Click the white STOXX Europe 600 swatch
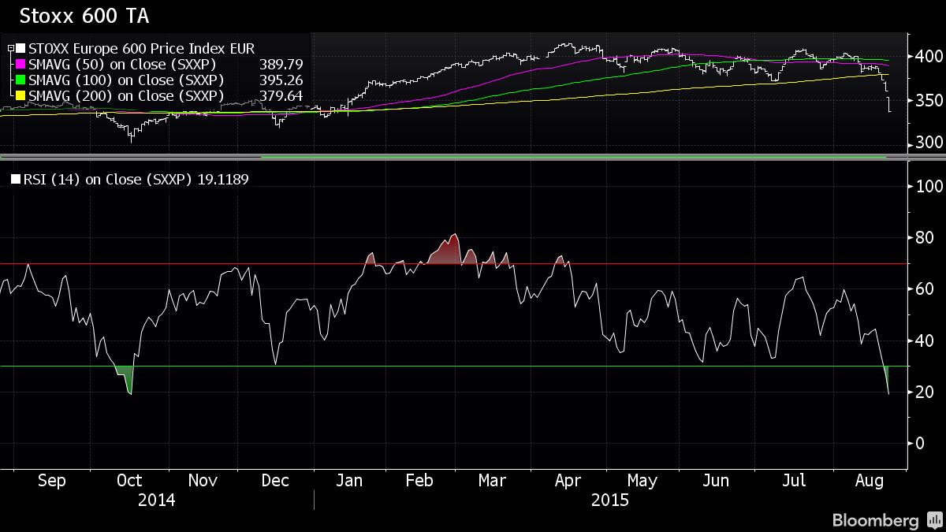The height and width of the screenshot is (532, 946). [x=21, y=49]
